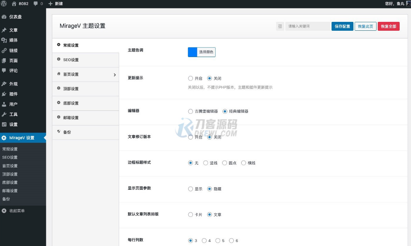Toggle the expand-all options list icon

point(280,26)
